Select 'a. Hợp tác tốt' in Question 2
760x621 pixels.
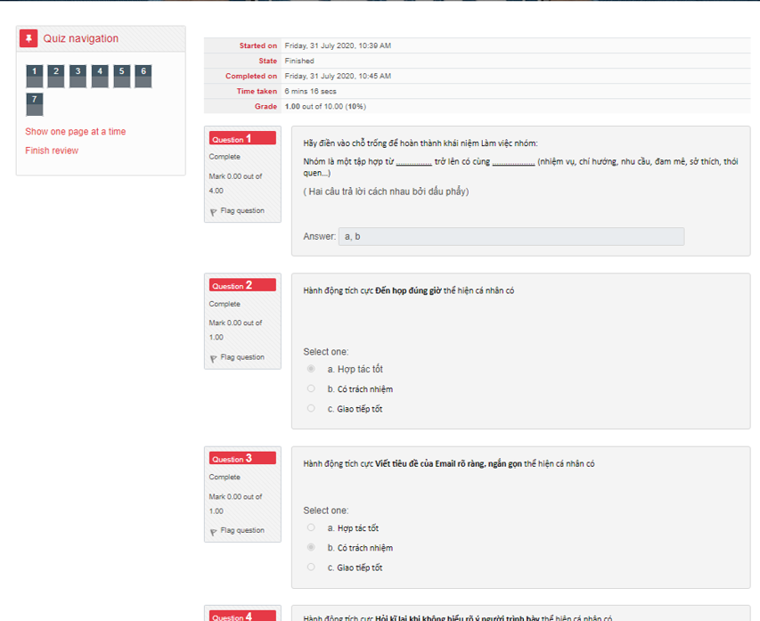click(311, 369)
